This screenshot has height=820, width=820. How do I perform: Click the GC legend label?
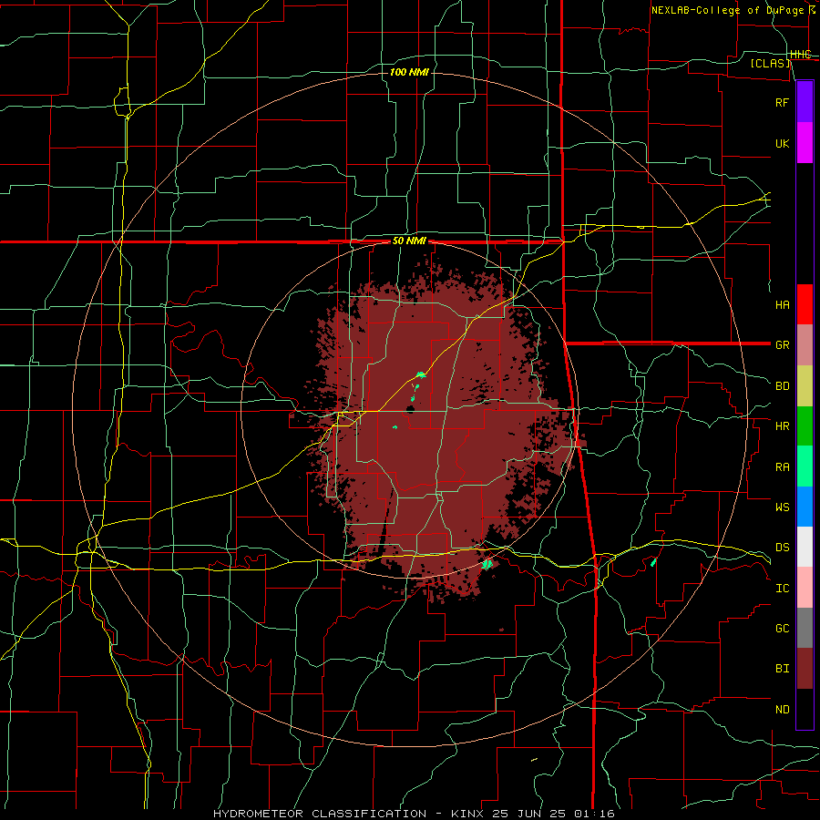pos(782,628)
